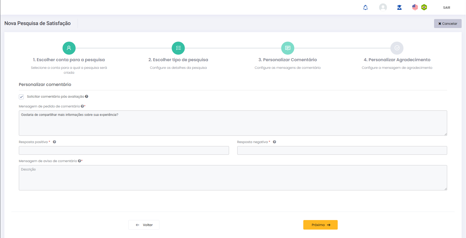Image resolution: width=466 pixels, height=238 pixels.
Task: Click the Mensagem de aviso Descrição textarea
Action: click(x=233, y=178)
